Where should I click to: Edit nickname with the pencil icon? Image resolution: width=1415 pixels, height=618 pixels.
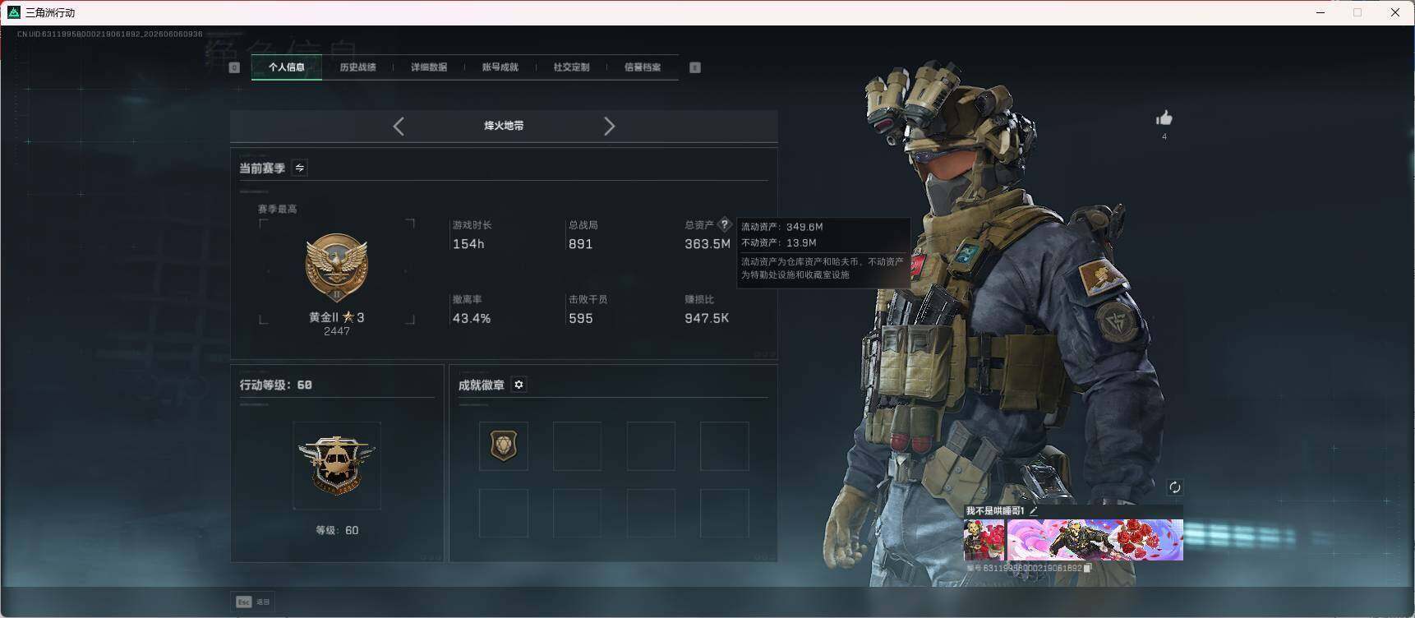point(1034,510)
